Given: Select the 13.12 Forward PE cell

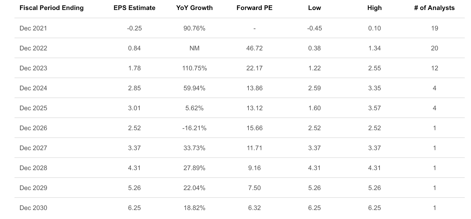Looking at the screenshot, I should tap(254, 108).
